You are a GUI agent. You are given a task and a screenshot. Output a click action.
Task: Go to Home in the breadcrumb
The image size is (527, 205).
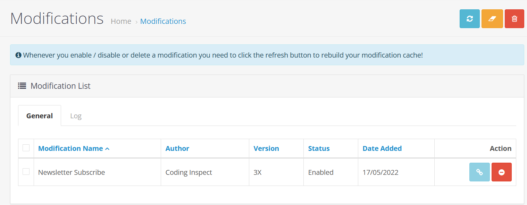point(121,22)
